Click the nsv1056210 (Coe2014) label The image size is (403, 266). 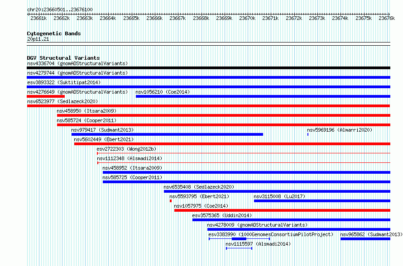tap(163, 92)
